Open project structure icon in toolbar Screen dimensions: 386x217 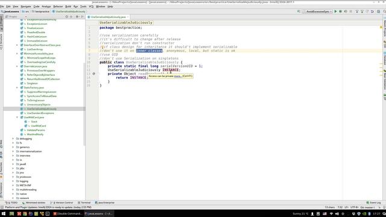(x=378, y=11)
